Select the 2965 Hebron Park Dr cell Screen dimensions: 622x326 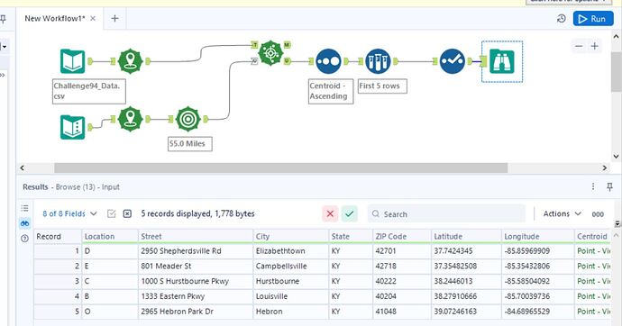(x=196, y=312)
